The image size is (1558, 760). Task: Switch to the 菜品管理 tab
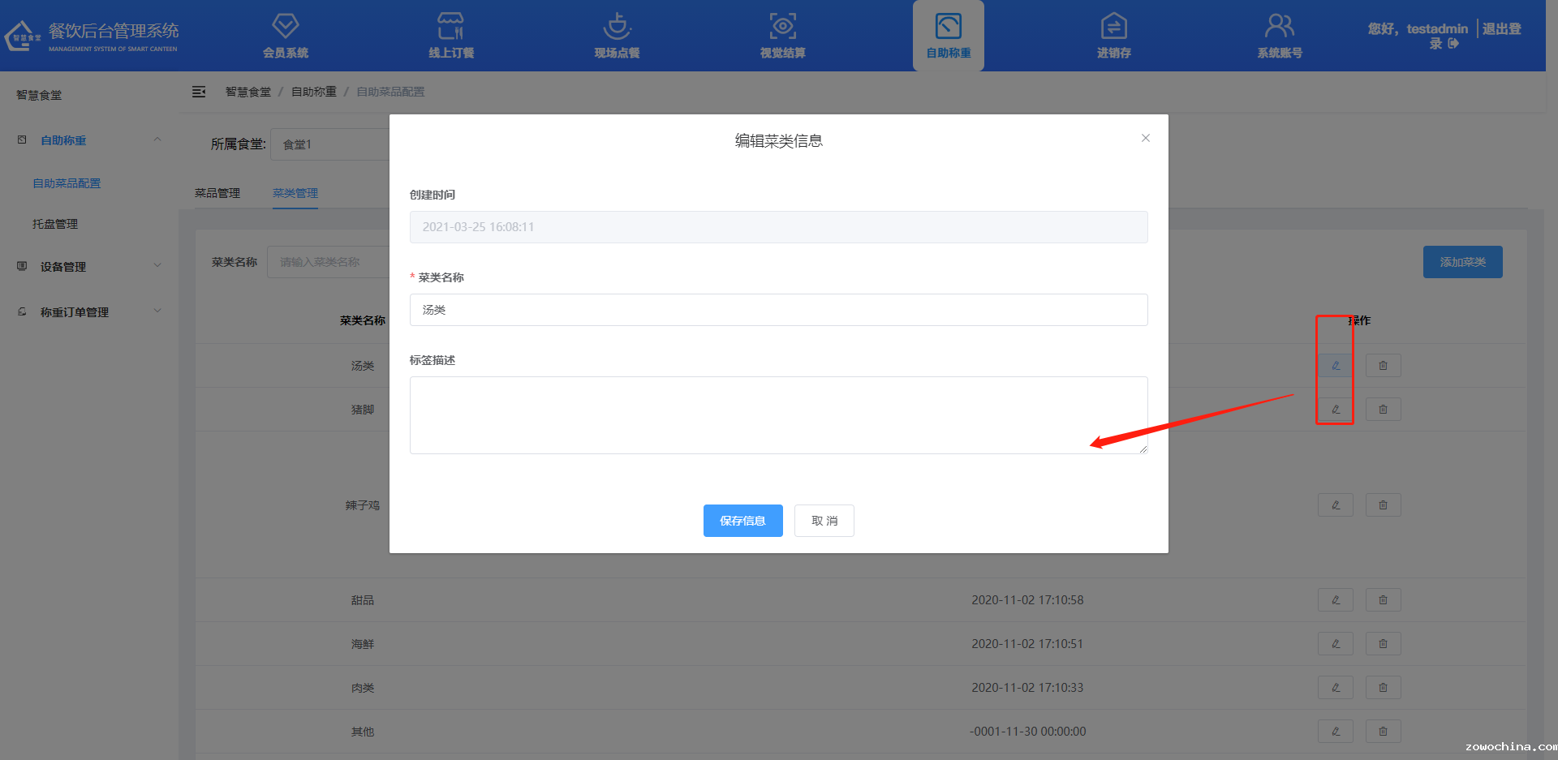(x=217, y=193)
